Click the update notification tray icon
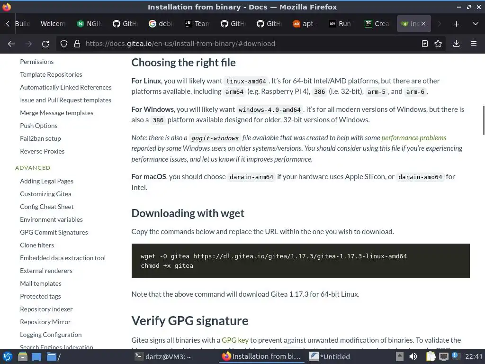Screen dimensions: 485x364 tap(455, 355)
